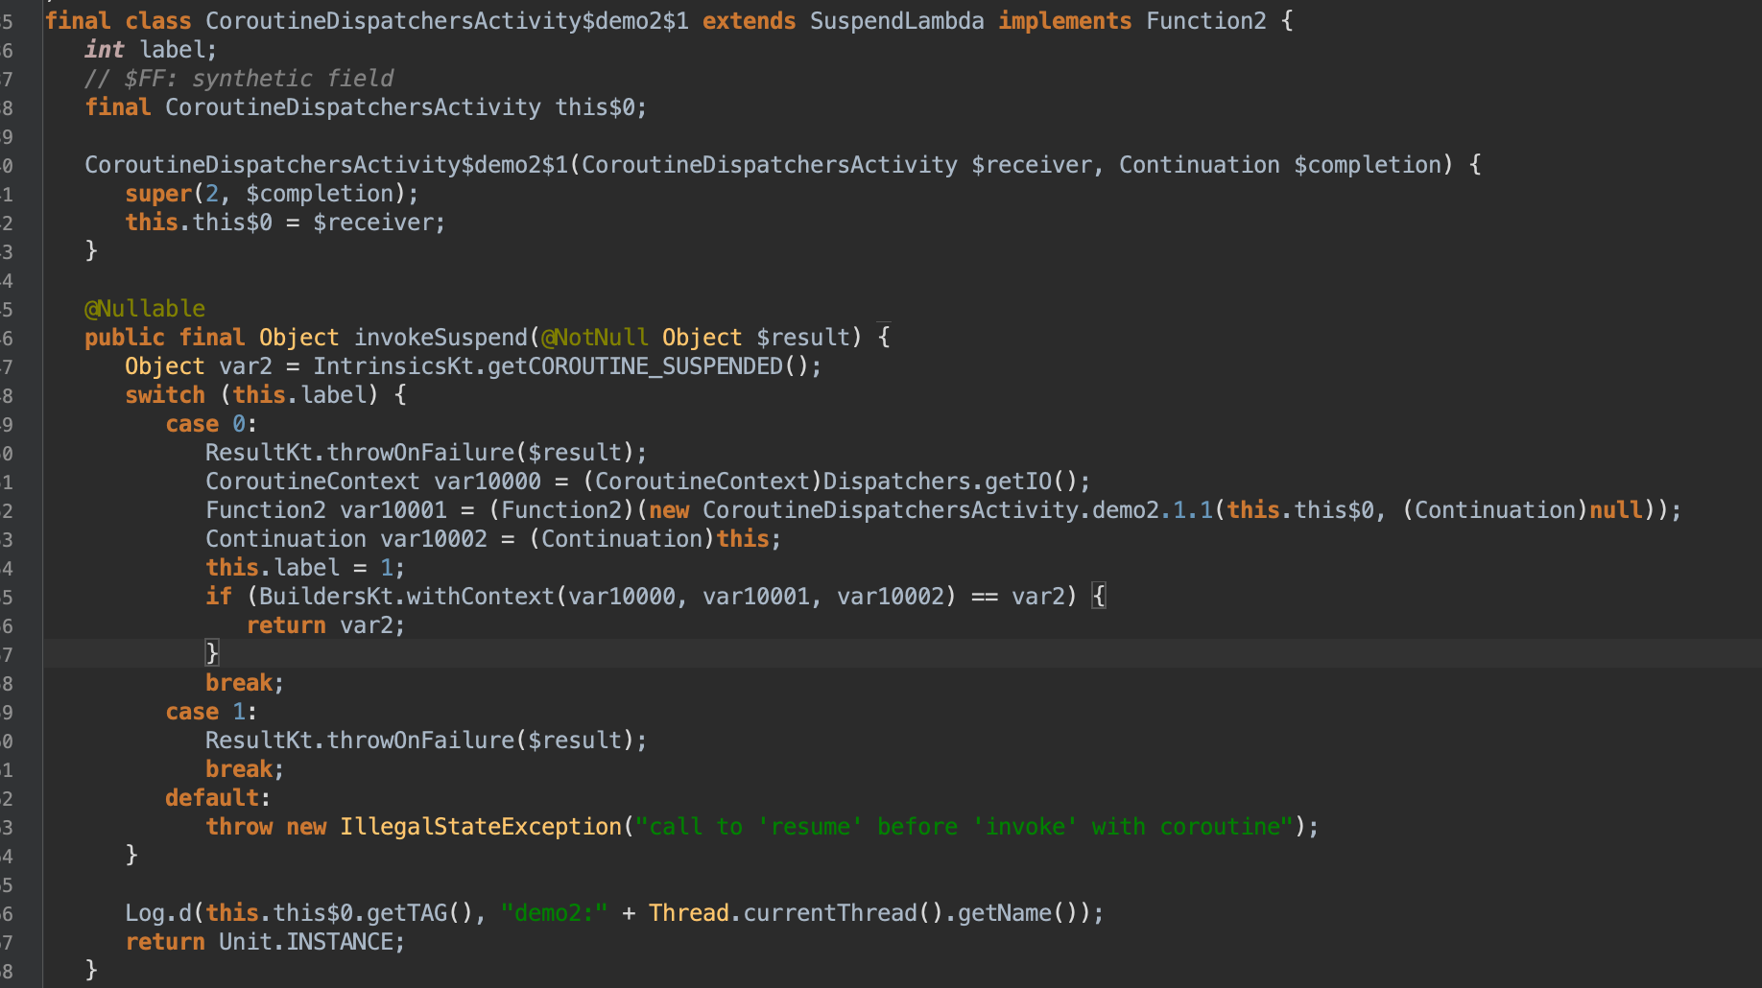Screen dimensions: 1762x988
Task: Click the IllegalStateException class name
Action: (x=481, y=827)
